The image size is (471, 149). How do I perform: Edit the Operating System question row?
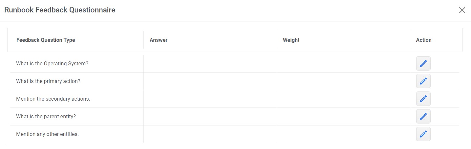(x=423, y=63)
